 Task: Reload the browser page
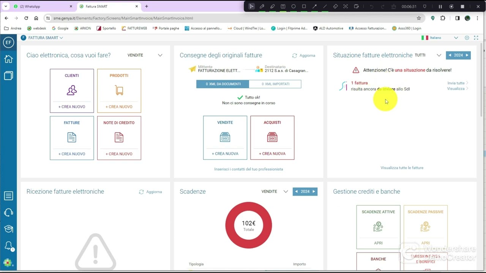[26, 18]
